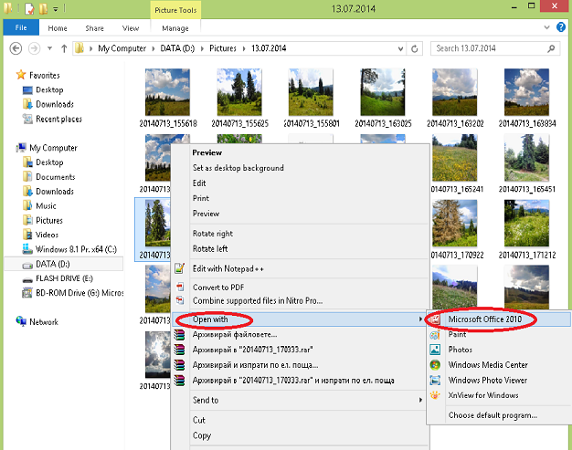Click the Edit with Notepad++ icon
Viewport: 572px width, 450px height.
click(x=182, y=267)
